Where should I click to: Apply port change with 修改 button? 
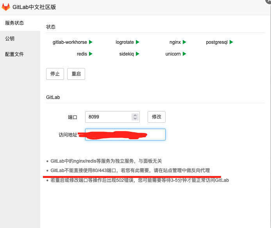point(157,117)
